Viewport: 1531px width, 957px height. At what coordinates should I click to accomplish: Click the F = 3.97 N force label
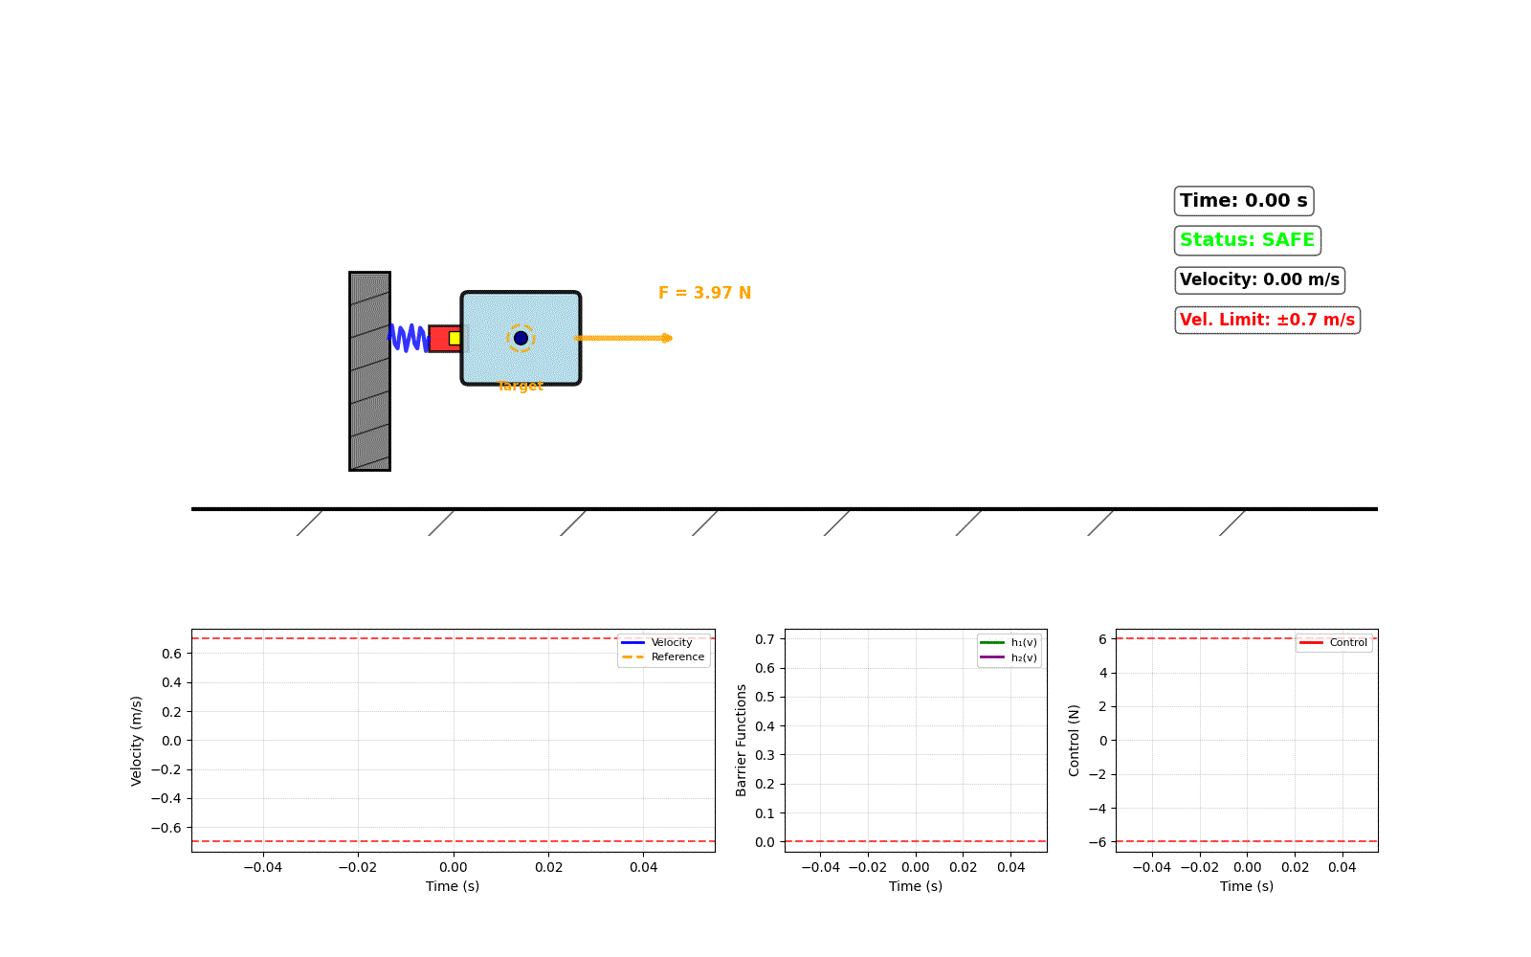(704, 293)
